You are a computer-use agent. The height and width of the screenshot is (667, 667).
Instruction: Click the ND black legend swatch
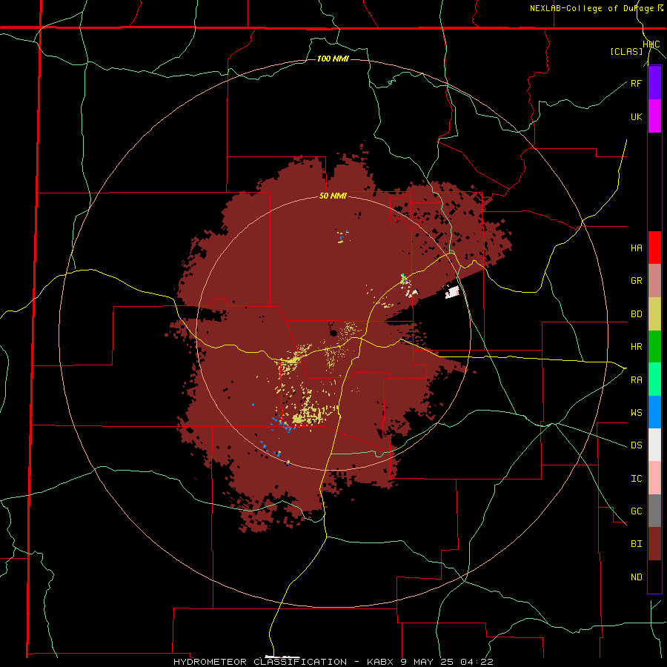pos(654,577)
